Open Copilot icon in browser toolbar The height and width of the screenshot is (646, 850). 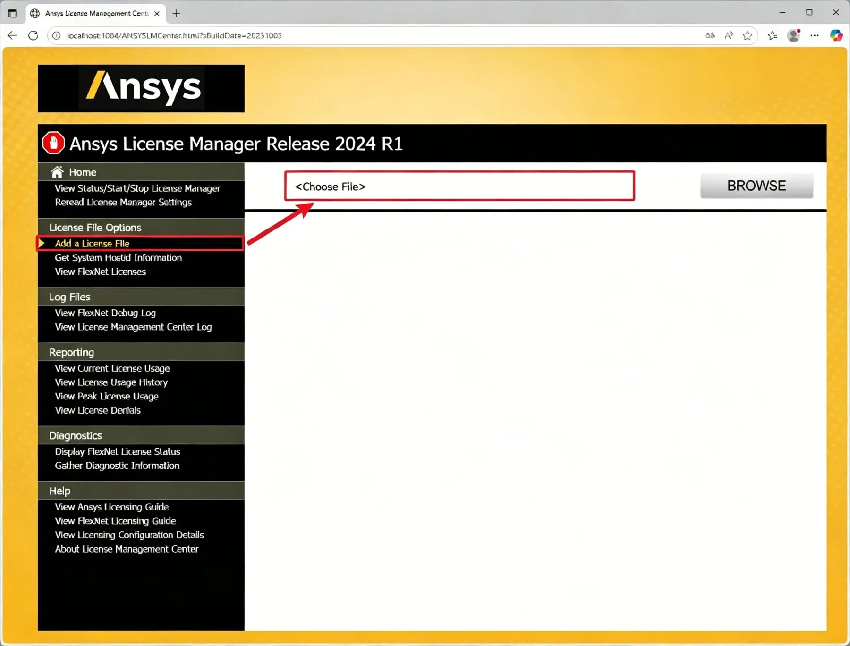point(836,35)
